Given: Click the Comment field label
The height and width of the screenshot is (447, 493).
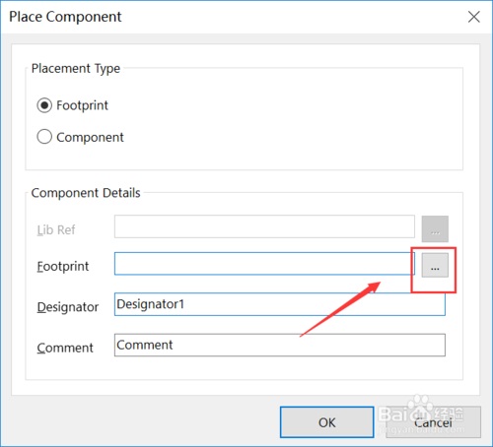Looking at the screenshot, I should pos(65,348).
